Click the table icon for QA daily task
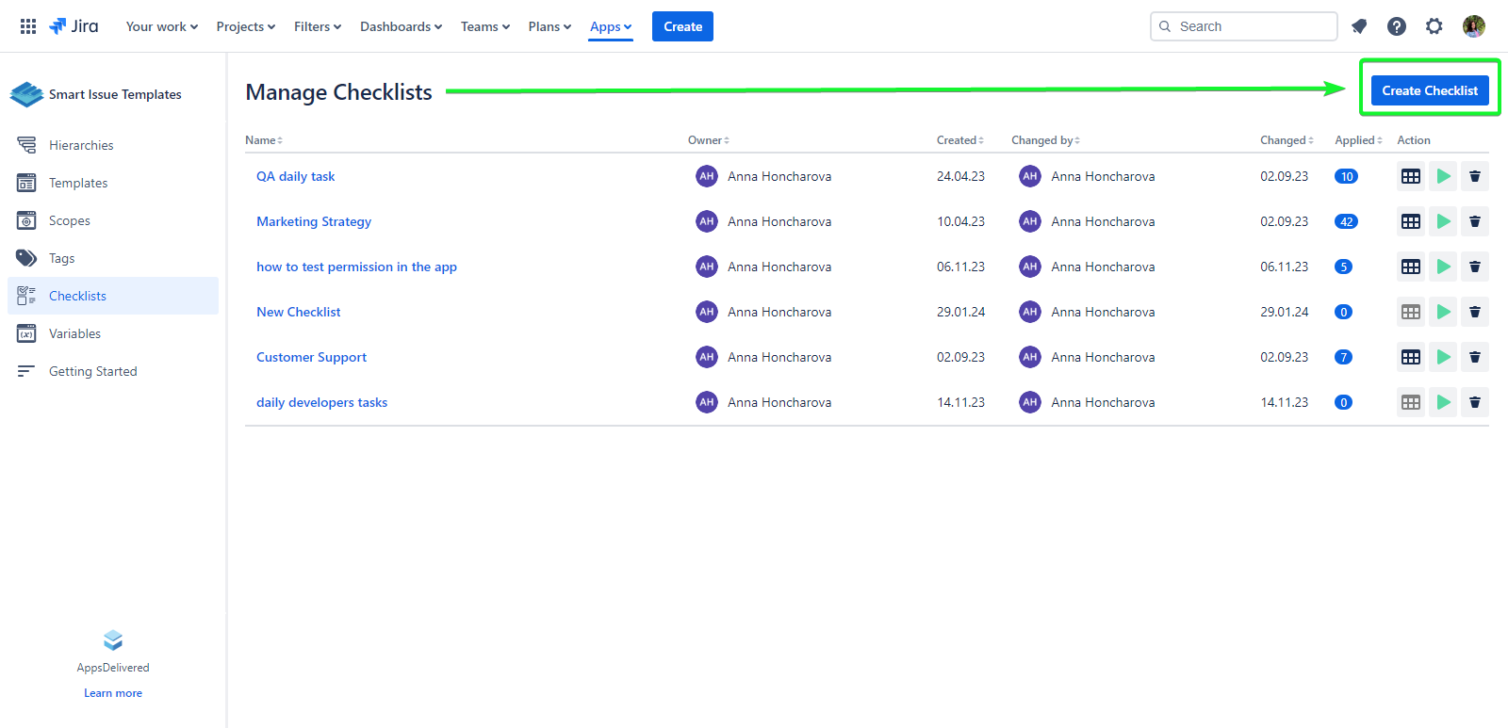1508x728 pixels. 1410,176
